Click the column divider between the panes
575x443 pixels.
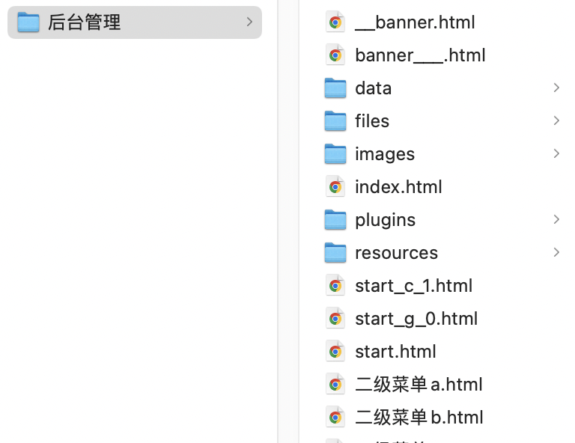(x=278, y=224)
